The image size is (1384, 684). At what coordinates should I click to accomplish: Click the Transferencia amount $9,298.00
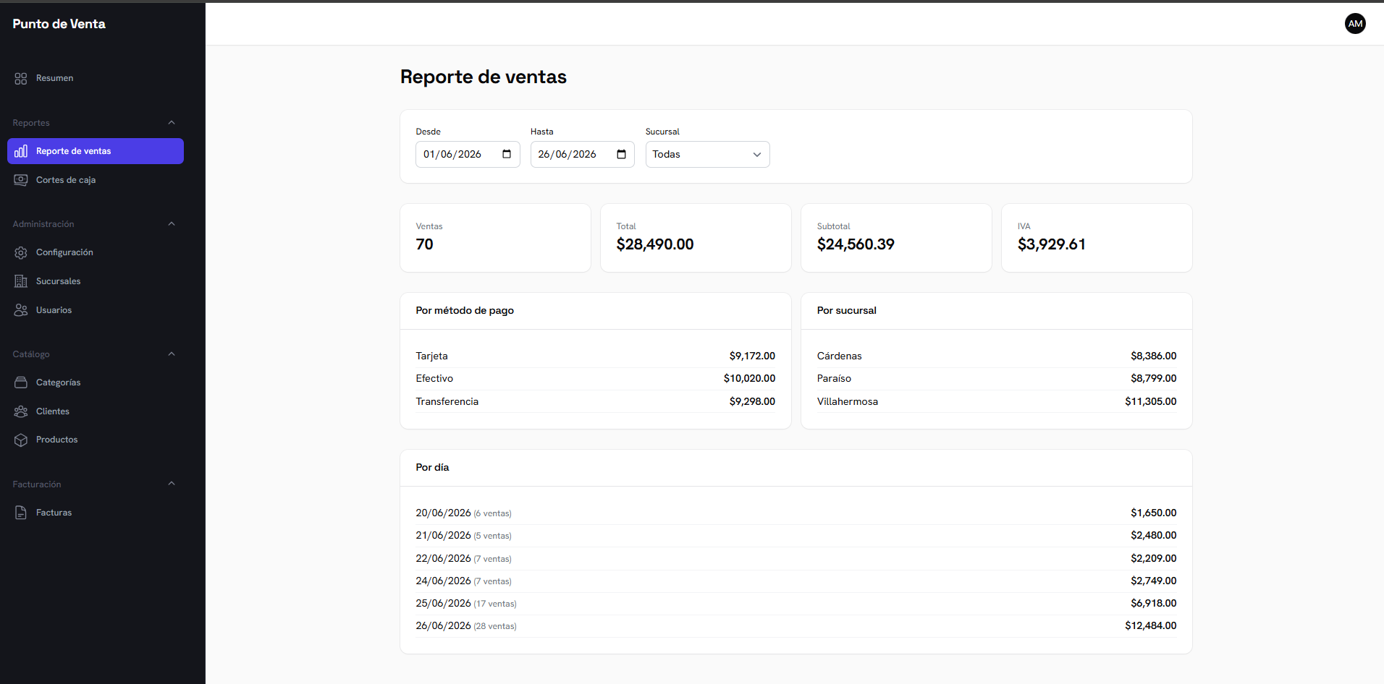pyautogui.click(x=752, y=401)
